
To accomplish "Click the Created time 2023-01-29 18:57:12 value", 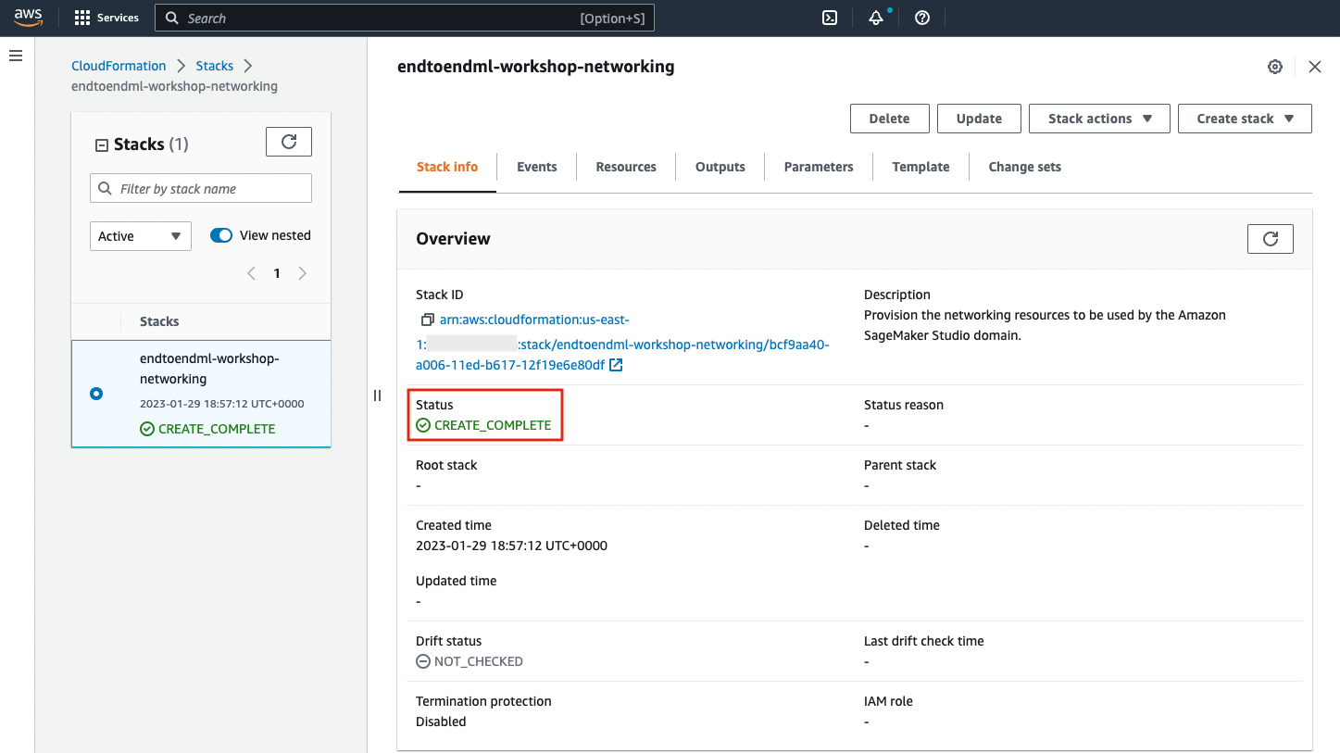I will [512, 546].
